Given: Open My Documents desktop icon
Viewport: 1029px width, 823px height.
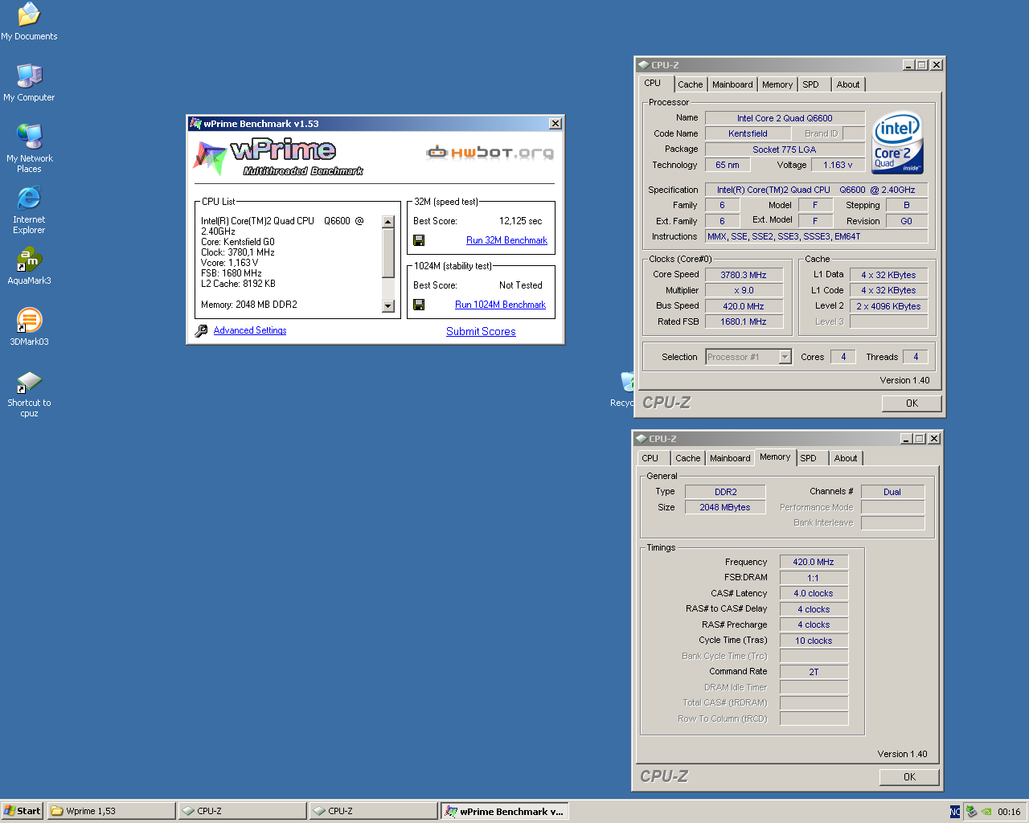Looking at the screenshot, I should click(29, 21).
